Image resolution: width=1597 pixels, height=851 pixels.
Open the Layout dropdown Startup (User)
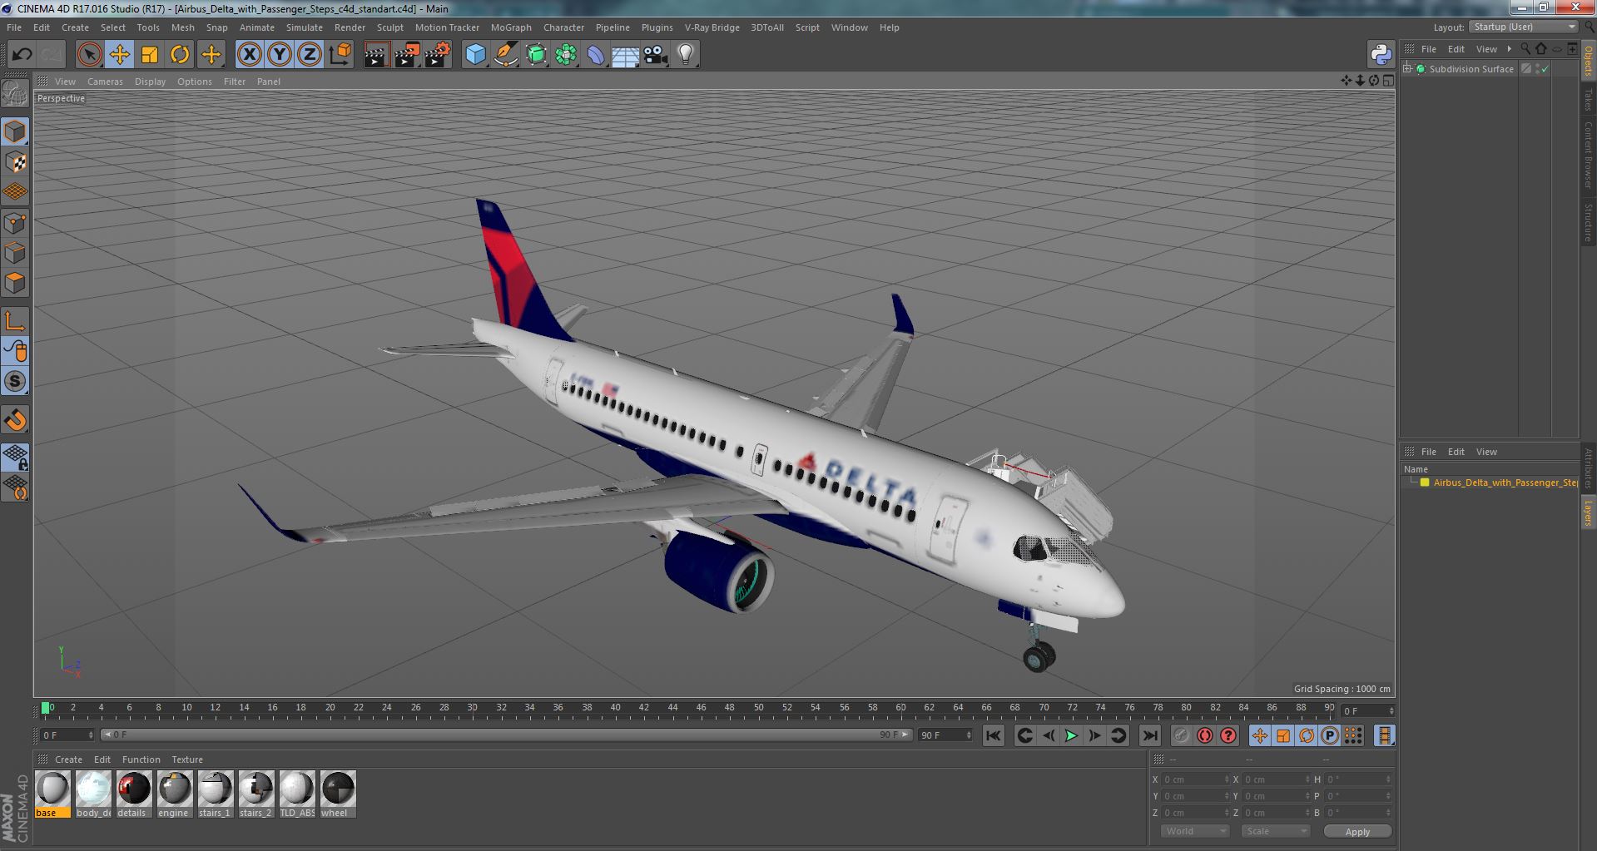[1524, 27]
